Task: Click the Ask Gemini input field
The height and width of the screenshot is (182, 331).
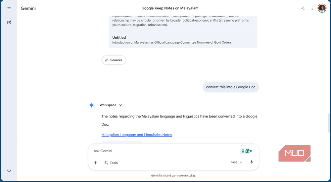Action: point(165,151)
